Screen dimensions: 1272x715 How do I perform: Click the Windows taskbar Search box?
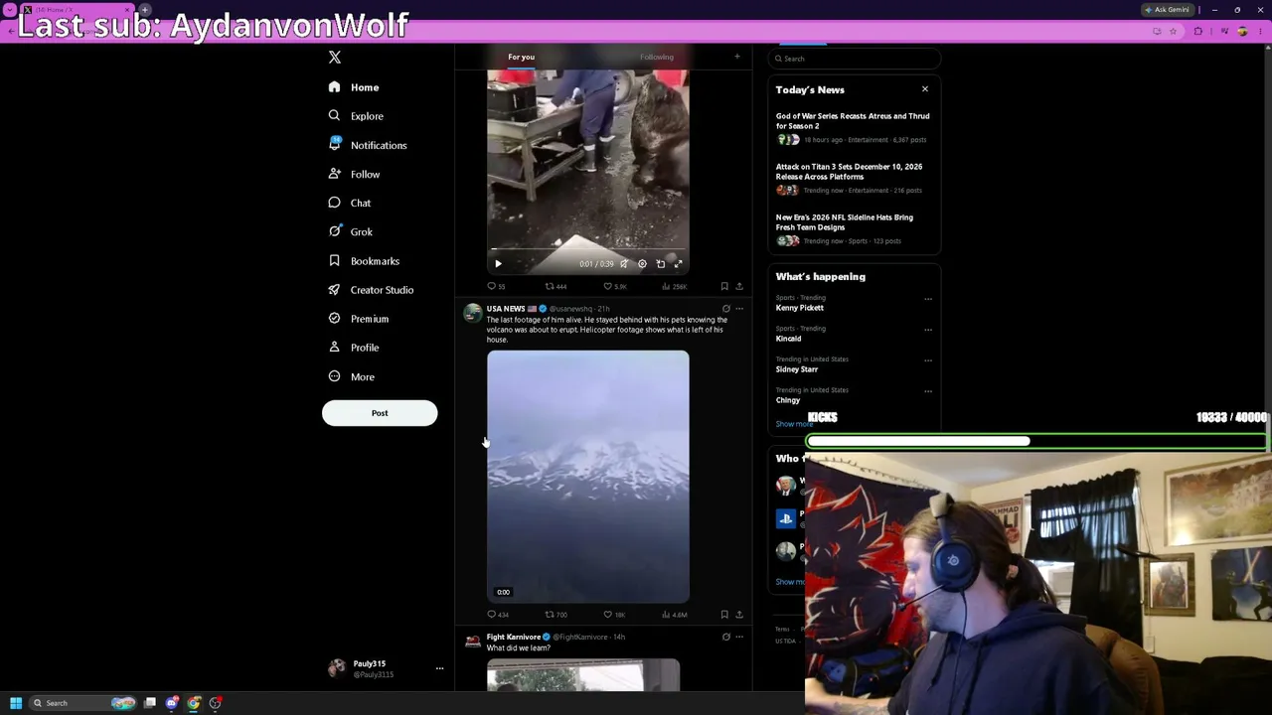pos(83,703)
